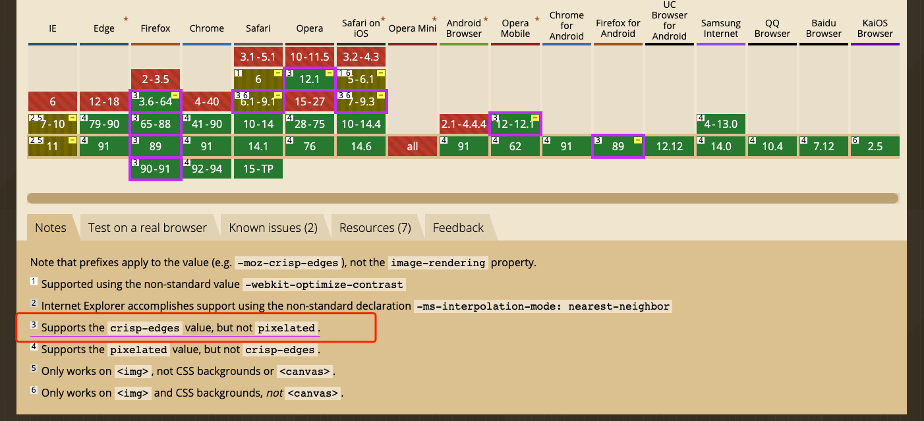Image resolution: width=924 pixels, height=421 pixels.
Task: Select the Opera 15-27 version cell
Action: [x=310, y=101]
